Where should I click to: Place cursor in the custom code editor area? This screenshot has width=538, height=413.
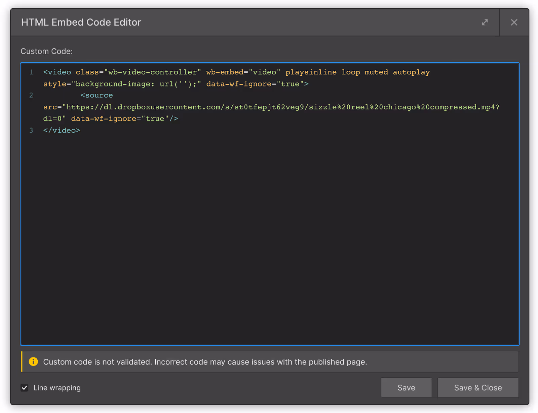[x=270, y=204]
